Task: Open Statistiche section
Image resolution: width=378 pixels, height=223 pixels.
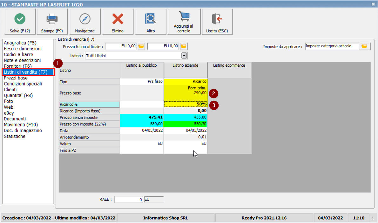Action: click(x=15, y=136)
